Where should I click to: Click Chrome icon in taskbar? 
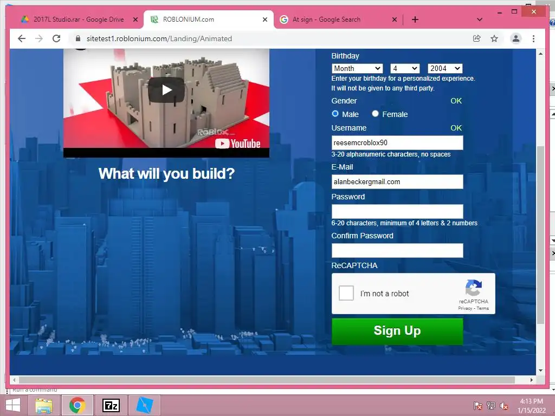point(77,405)
